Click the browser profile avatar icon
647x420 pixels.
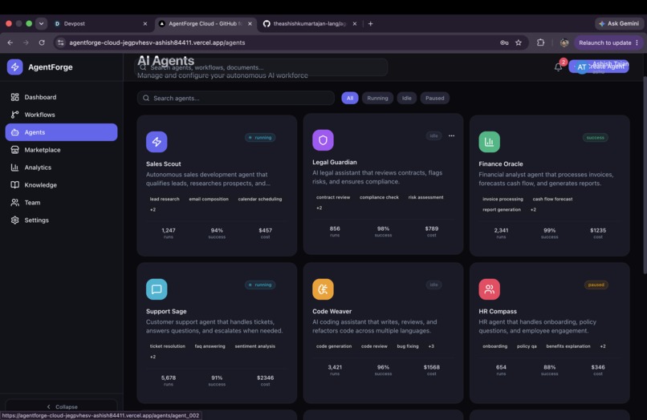coord(564,42)
